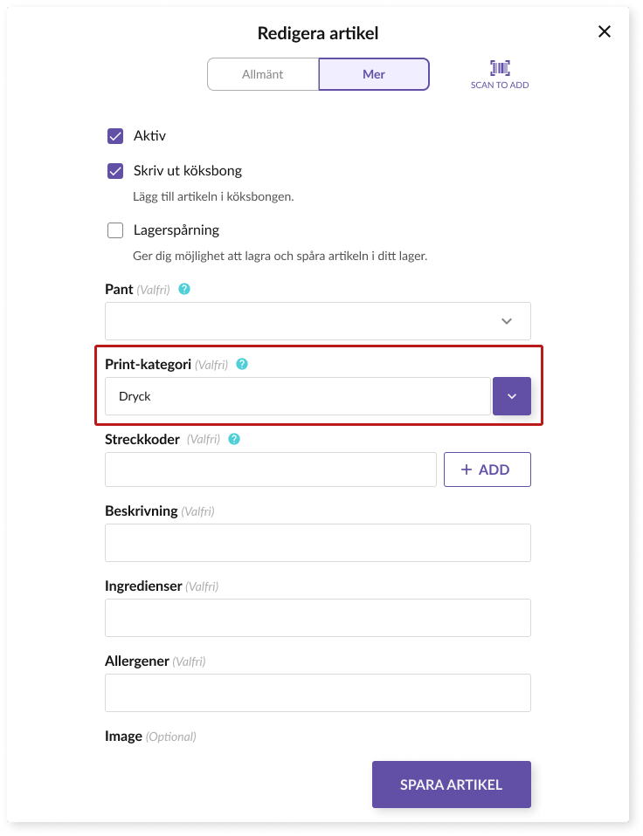Enable the Lagerspårning checkbox
The height and width of the screenshot is (836, 643).
coord(115,230)
